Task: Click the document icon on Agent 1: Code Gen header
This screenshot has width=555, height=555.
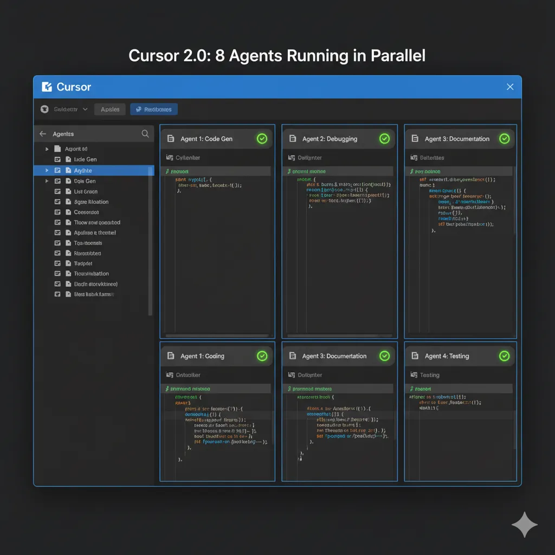Action: (170, 139)
